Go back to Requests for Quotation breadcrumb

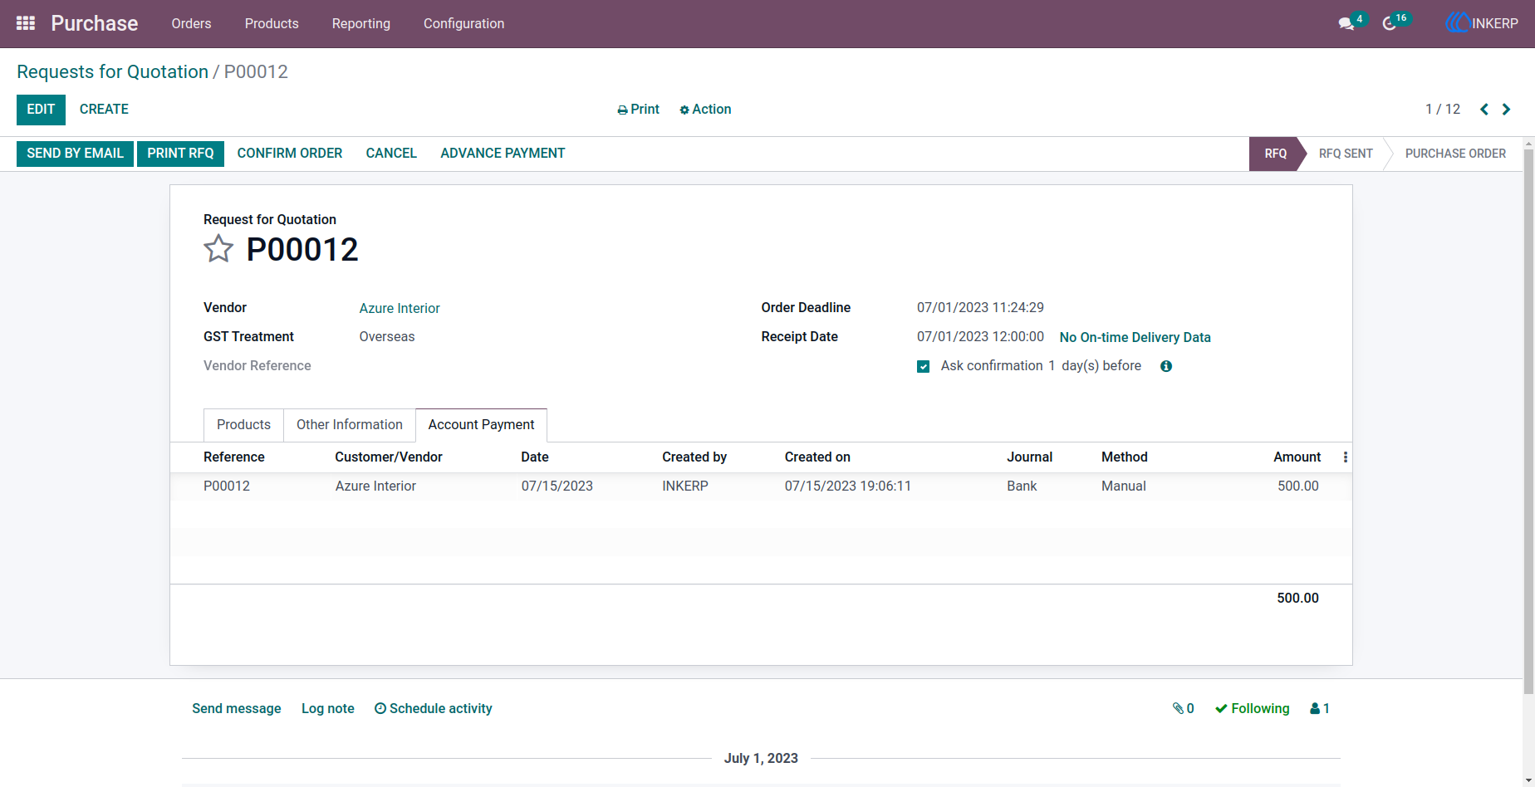point(112,72)
